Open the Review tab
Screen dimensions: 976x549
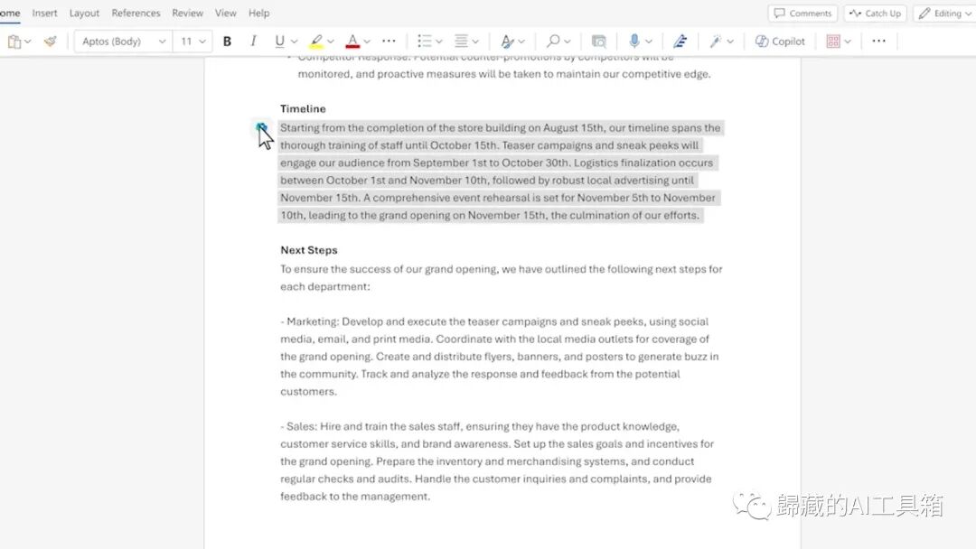tap(187, 13)
